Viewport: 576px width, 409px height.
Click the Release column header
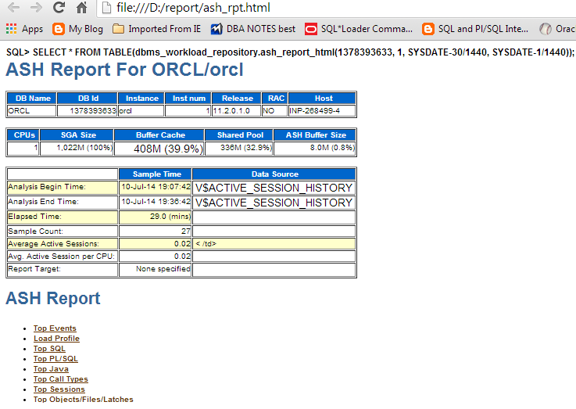pos(237,98)
